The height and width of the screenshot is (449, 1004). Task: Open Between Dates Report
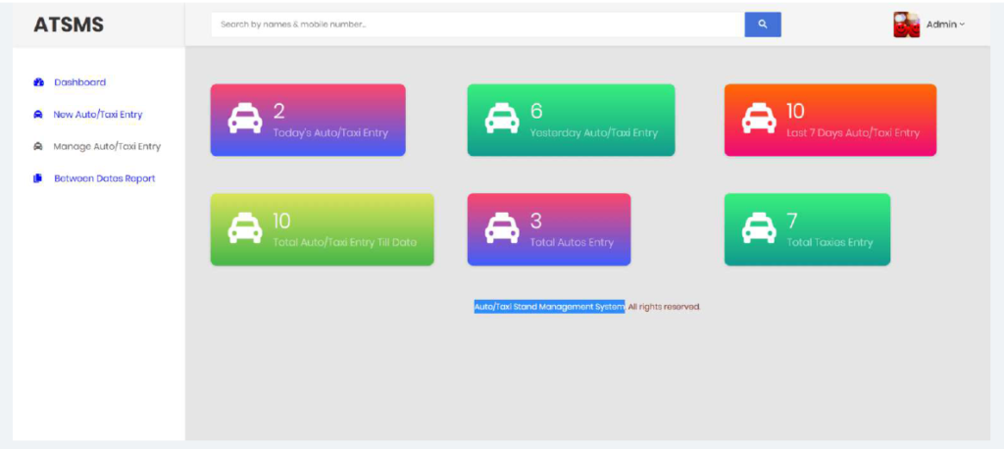click(104, 178)
